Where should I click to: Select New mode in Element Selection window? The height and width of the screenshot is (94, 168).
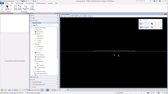(x=141, y=27)
